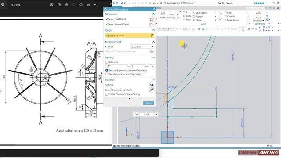Select Remove Expression, Measure Geometry option
Viewport: 281px width, 158px height.
point(107,70)
